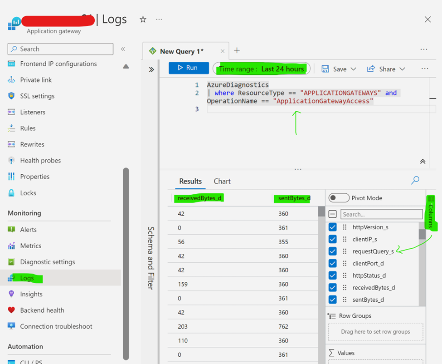Click the Rewrites icon
Viewport: 442px width, 364px height.
11,144
